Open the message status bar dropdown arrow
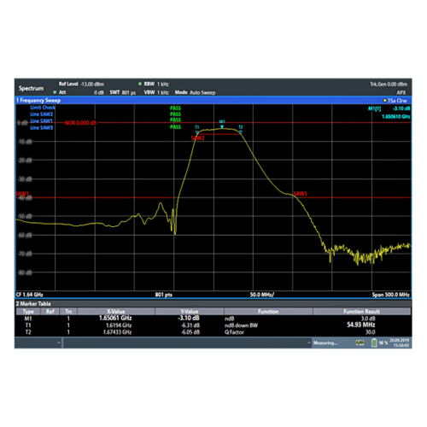Image resolution: width=427 pixels, height=427 pixels. tap(309, 342)
